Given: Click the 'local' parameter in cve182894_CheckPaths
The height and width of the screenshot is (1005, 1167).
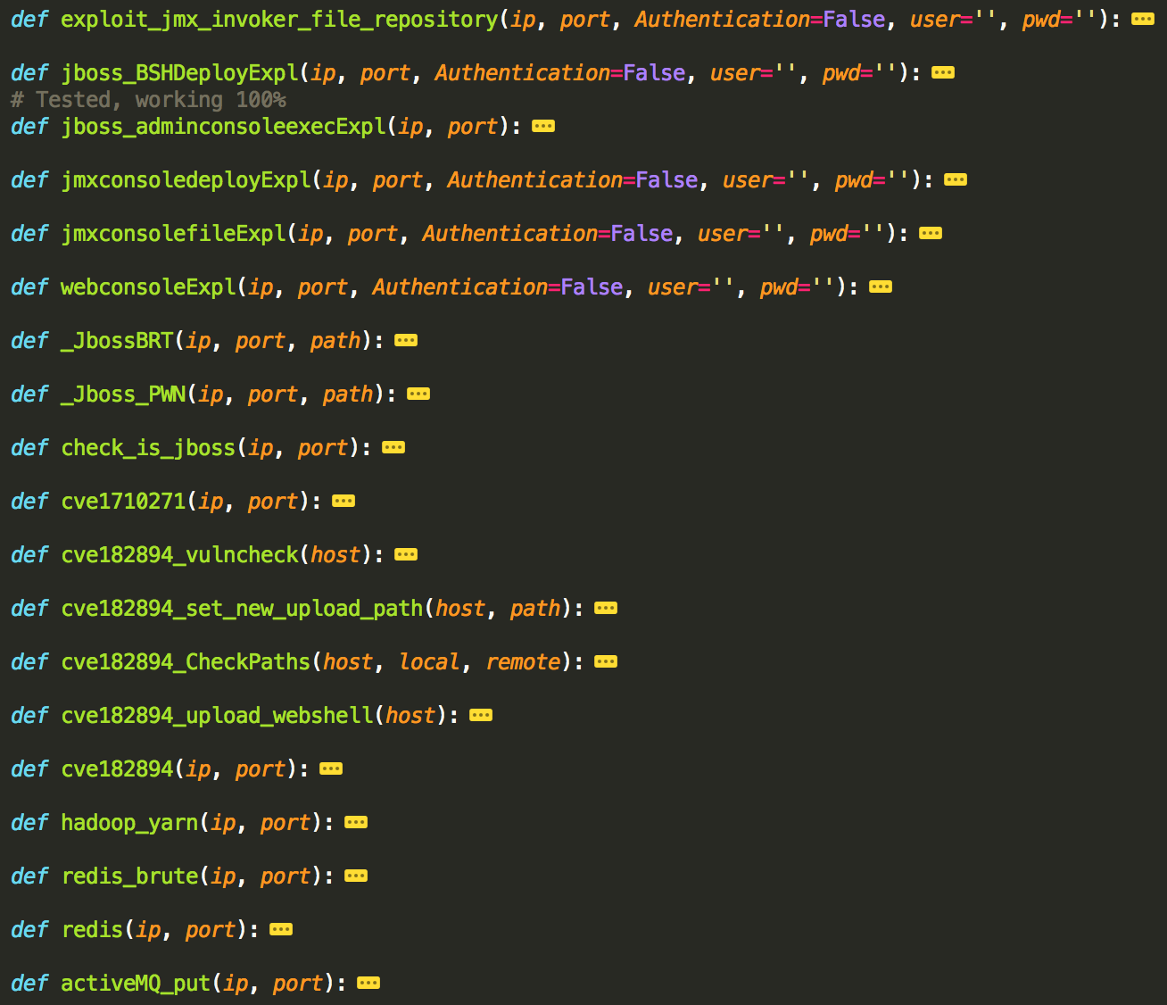Looking at the screenshot, I should (429, 662).
